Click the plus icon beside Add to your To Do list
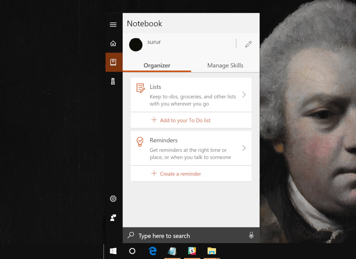Image resolution: width=356 pixels, height=259 pixels. (154, 120)
